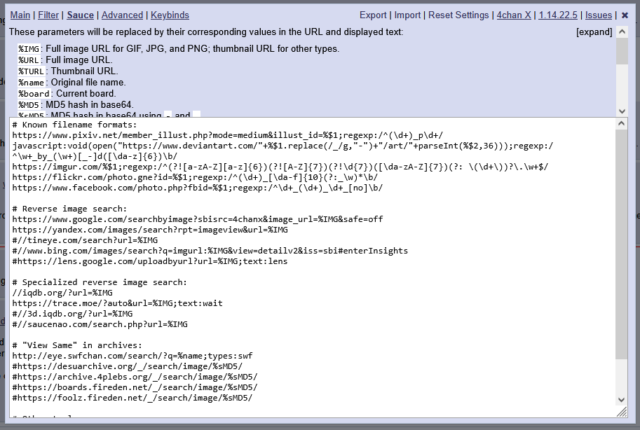
Task: Click the parameters panel scroll-down arrow
Action: [622, 111]
